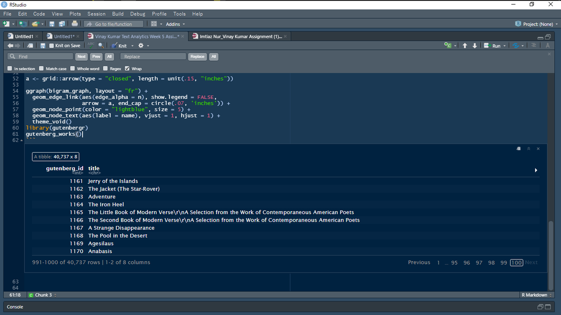Open recent files dropdown arrow
This screenshot has width=561, height=315.
43,24
